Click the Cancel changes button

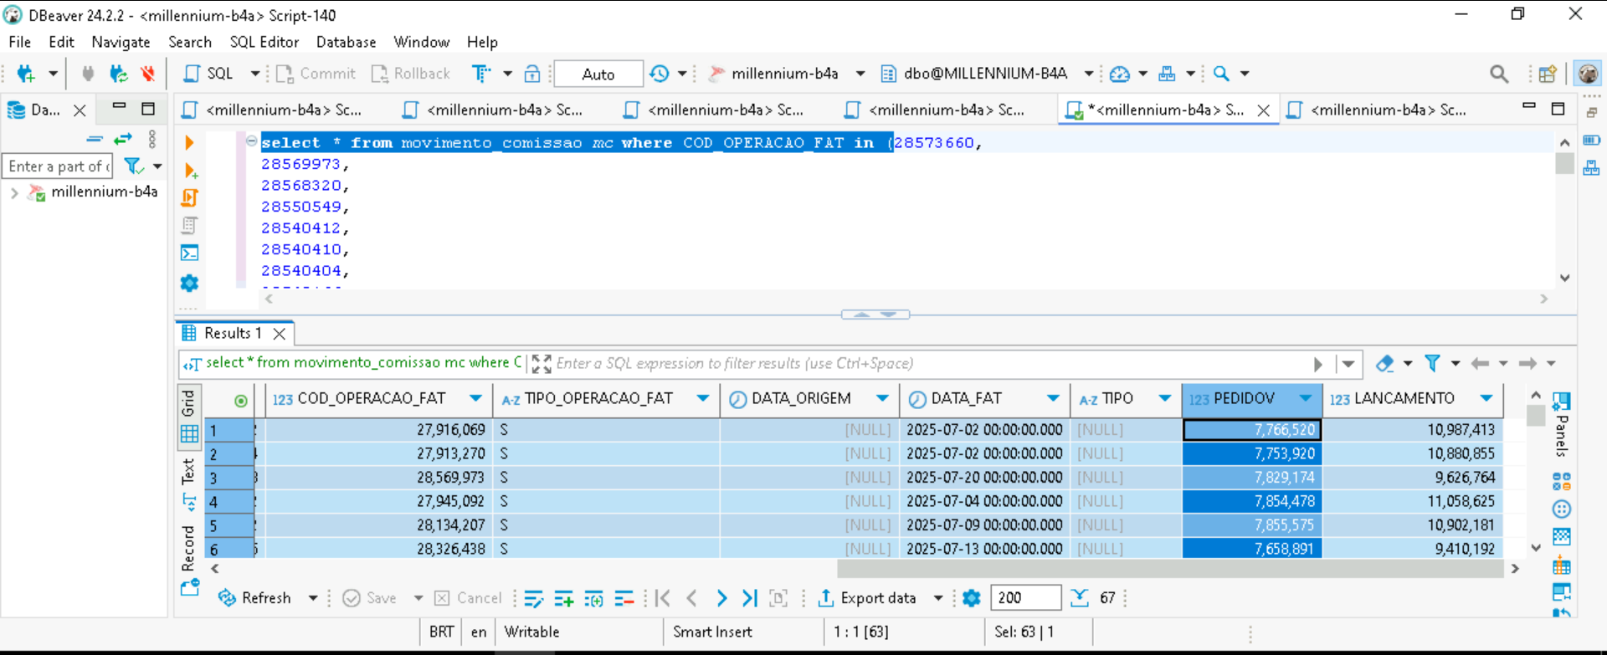pyautogui.click(x=468, y=598)
